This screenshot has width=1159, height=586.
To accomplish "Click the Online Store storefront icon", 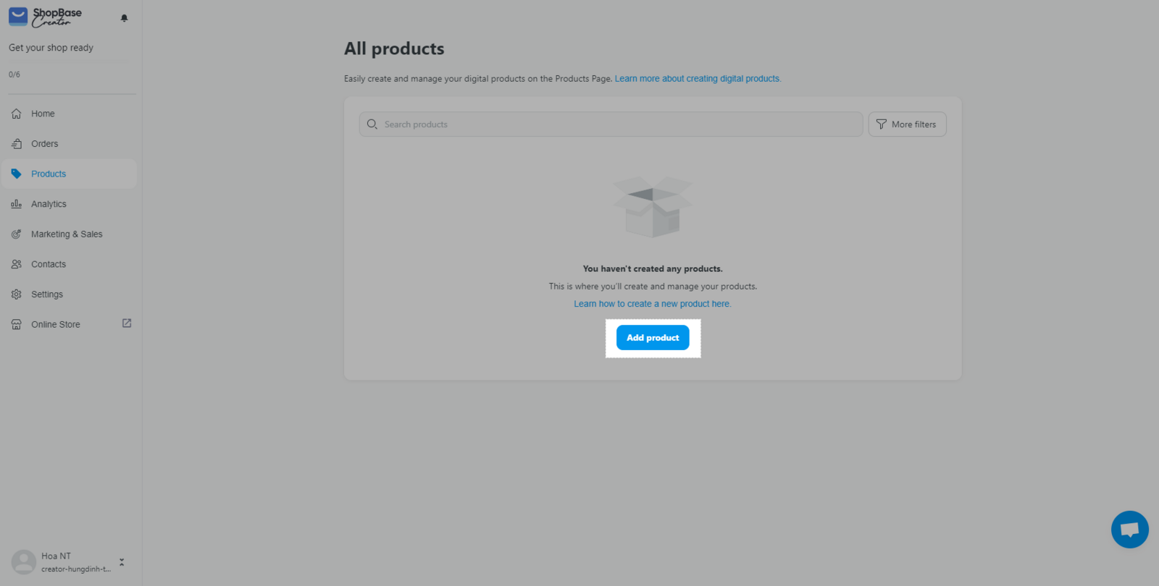I will click(17, 325).
